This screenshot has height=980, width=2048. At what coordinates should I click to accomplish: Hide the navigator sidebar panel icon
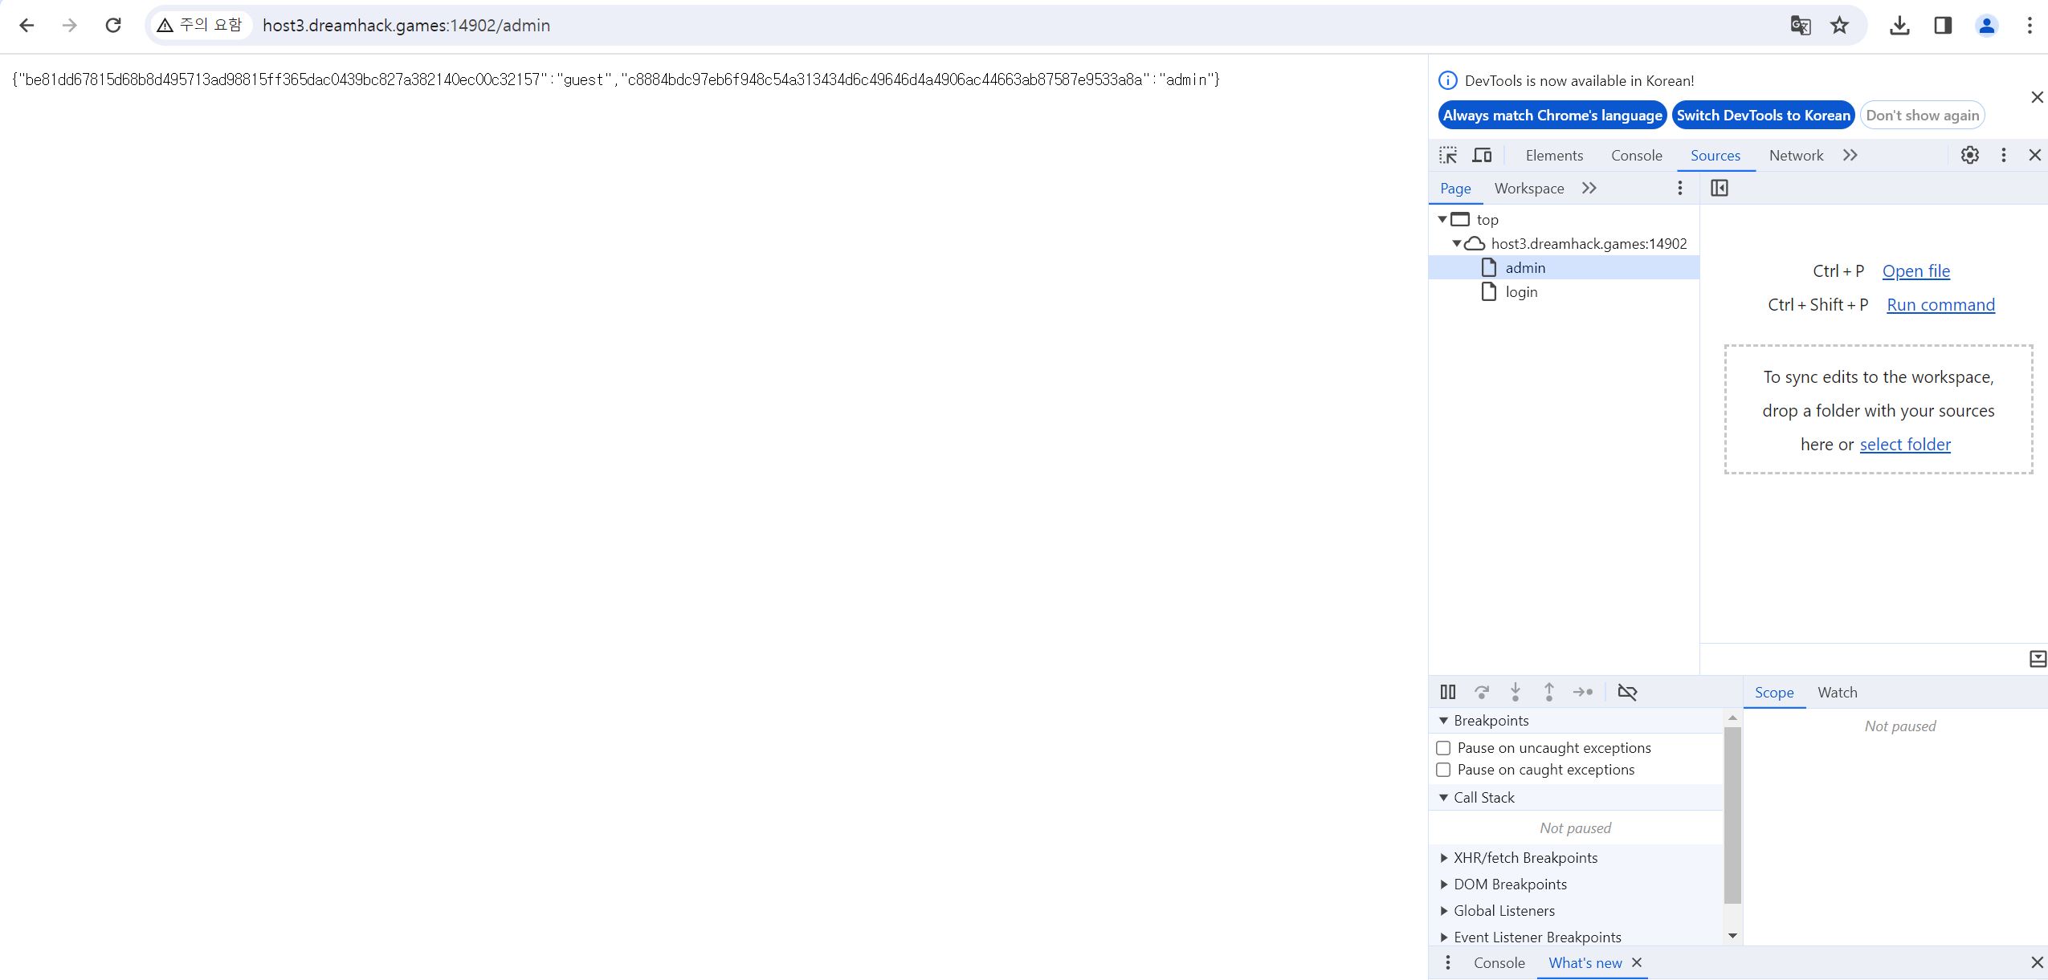pos(1720,188)
